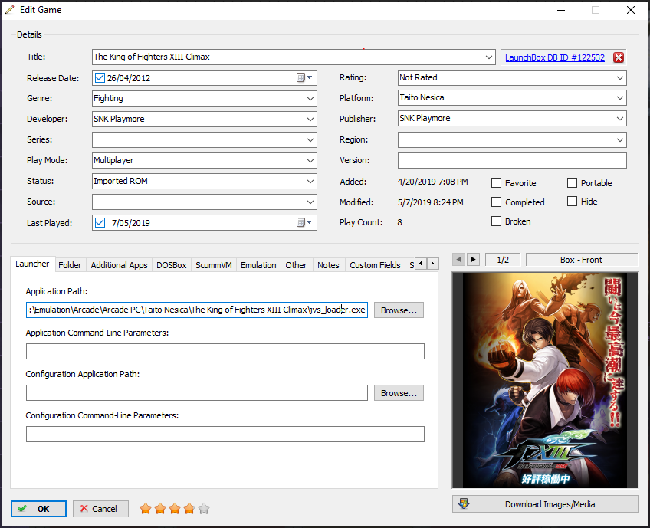Image resolution: width=650 pixels, height=528 pixels.
Task: Focus the Application Command-Line Parameters field
Action: point(225,352)
